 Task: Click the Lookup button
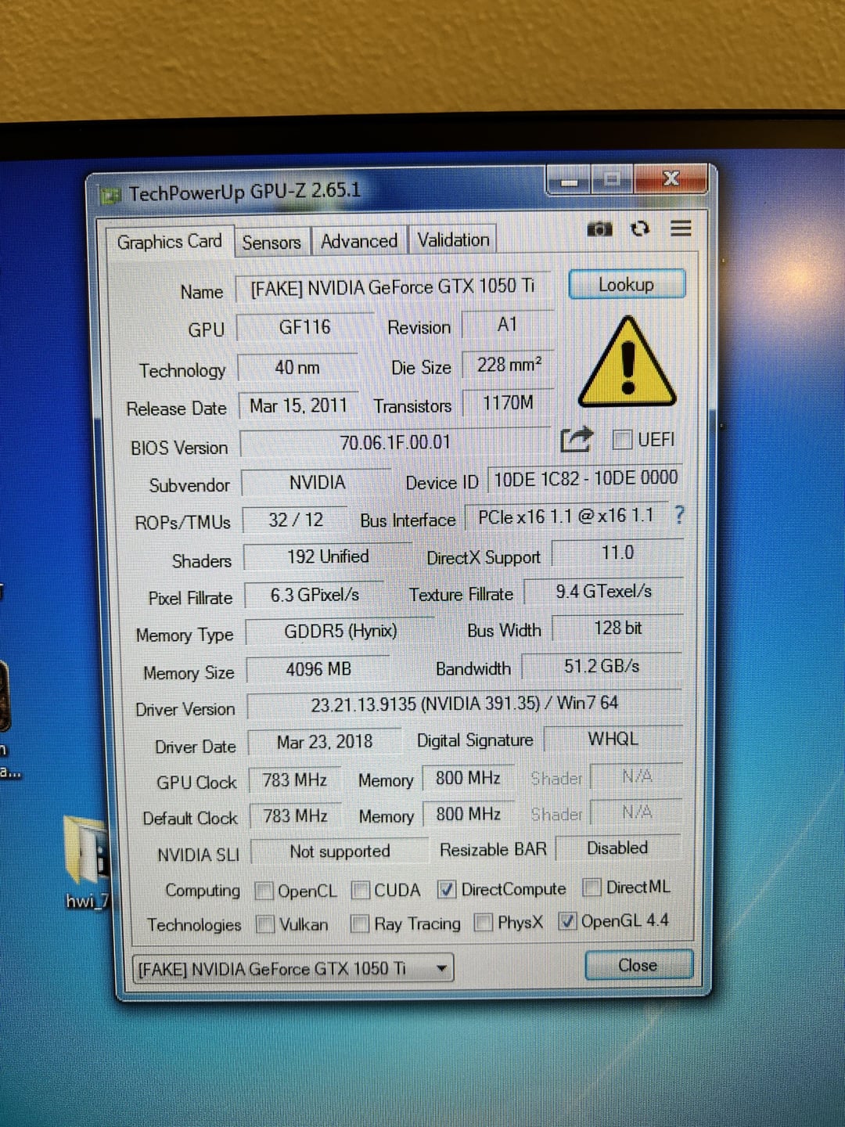click(627, 285)
